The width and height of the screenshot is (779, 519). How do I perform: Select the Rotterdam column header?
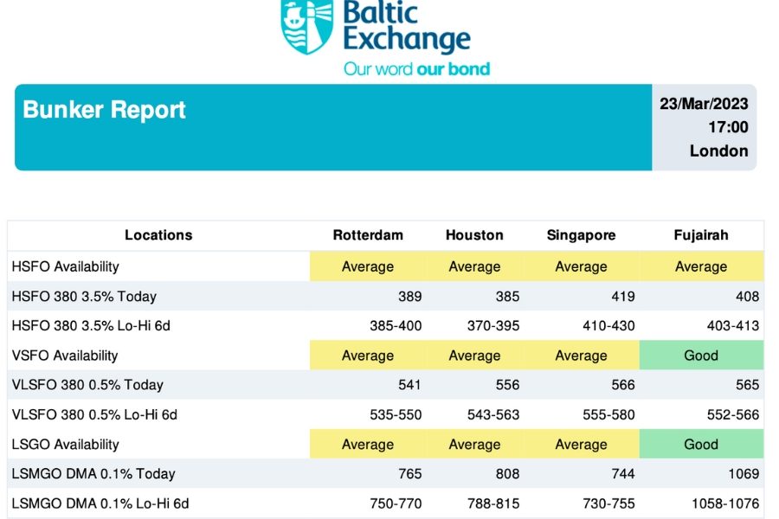[368, 235]
